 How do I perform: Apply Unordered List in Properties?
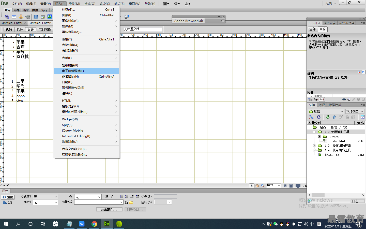(x=121, y=196)
